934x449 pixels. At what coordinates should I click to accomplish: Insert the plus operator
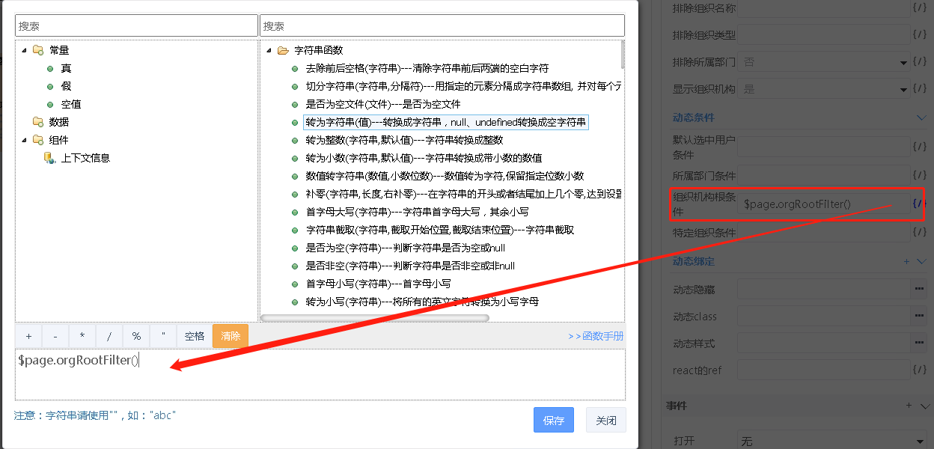click(x=28, y=336)
